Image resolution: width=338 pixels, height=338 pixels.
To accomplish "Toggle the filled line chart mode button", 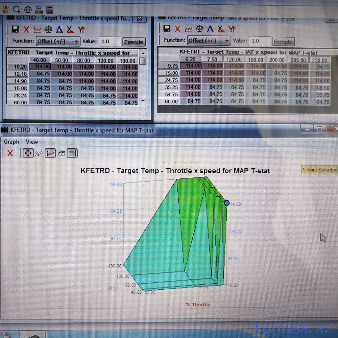I will 50,153.
